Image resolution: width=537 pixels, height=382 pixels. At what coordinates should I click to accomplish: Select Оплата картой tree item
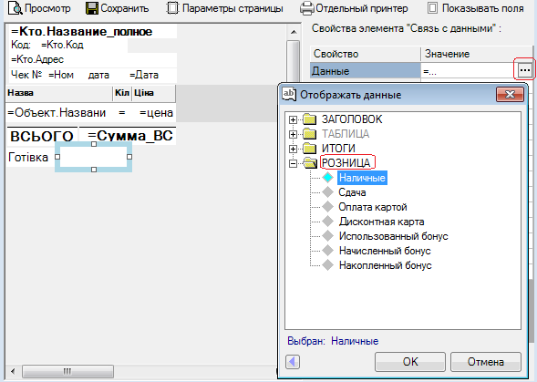click(x=373, y=207)
